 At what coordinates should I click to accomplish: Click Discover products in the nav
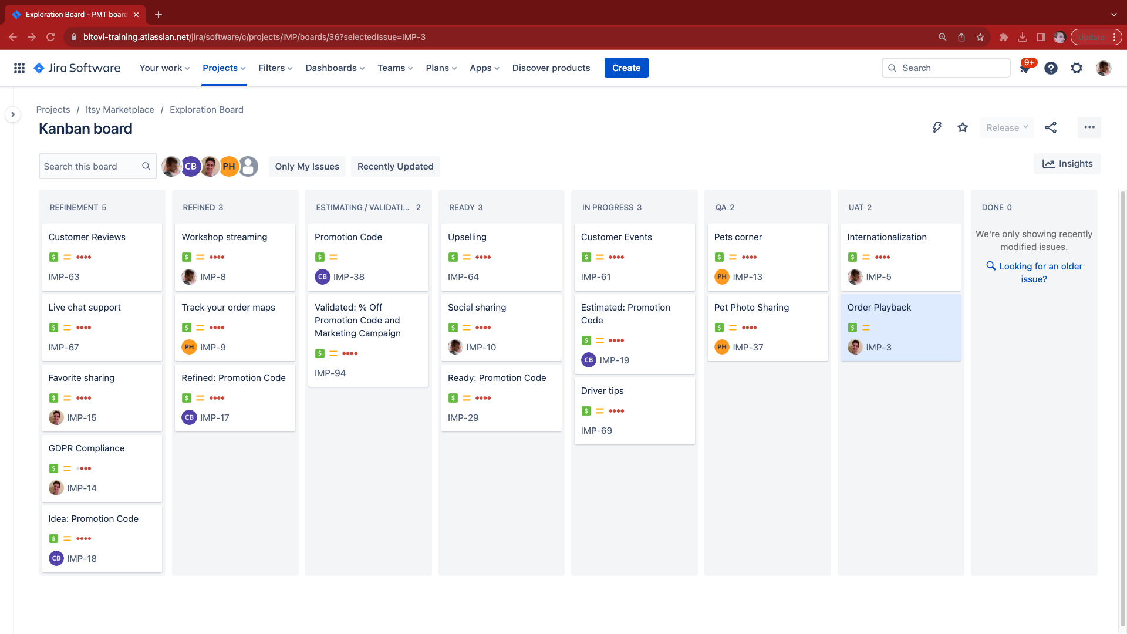pos(551,68)
